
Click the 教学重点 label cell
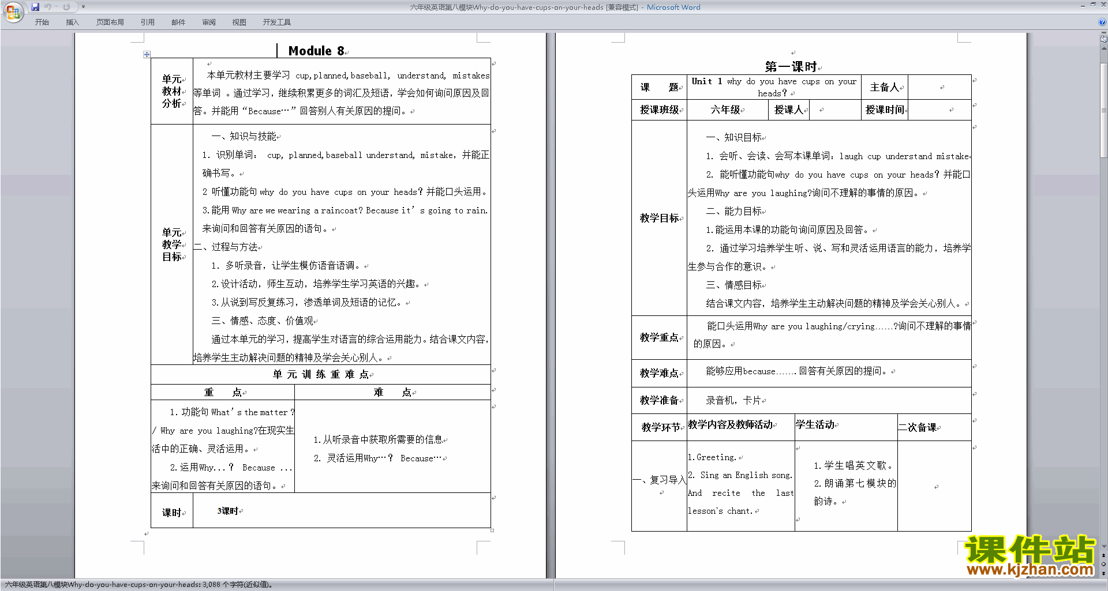[659, 337]
